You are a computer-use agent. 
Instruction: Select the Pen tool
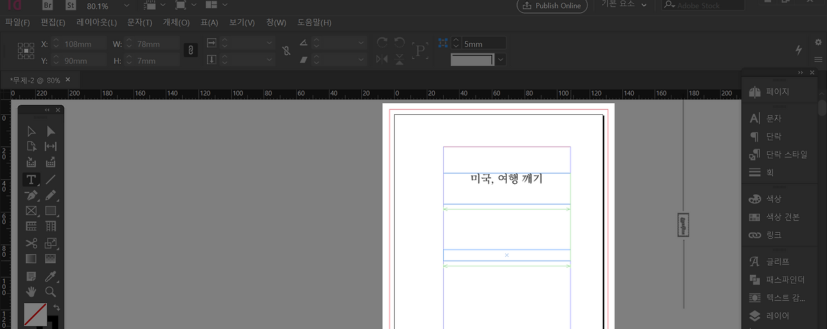[x=30, y=195]
